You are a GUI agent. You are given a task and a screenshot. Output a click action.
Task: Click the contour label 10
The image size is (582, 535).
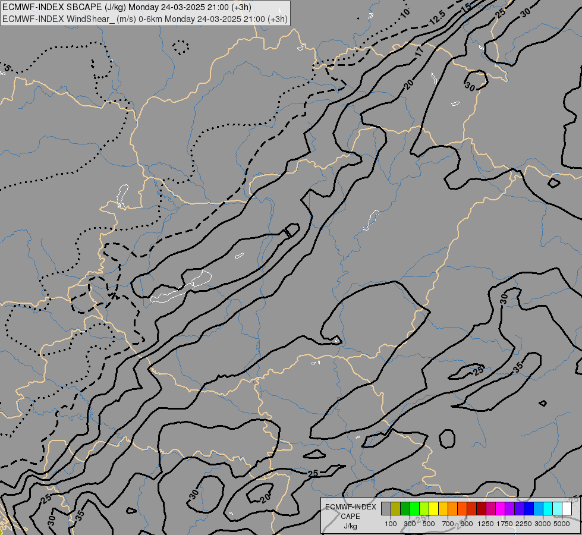point(405,12)
